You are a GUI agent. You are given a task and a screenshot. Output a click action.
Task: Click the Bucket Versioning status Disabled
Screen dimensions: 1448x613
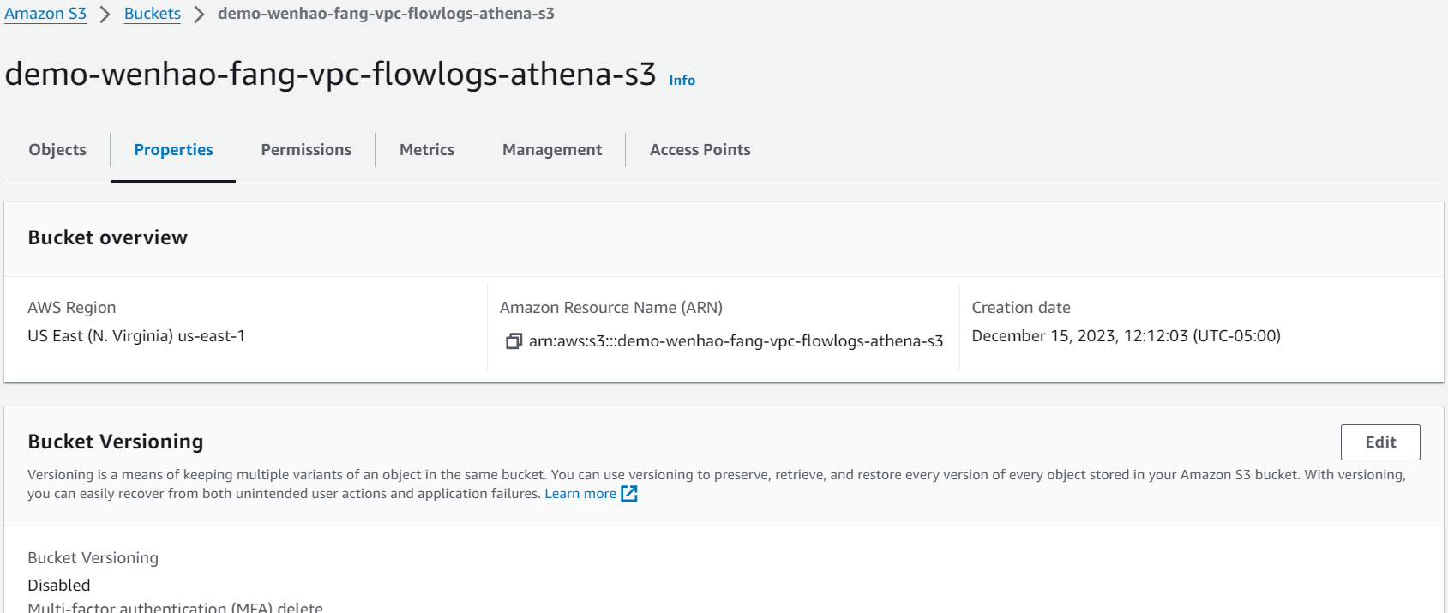point(59,586)
